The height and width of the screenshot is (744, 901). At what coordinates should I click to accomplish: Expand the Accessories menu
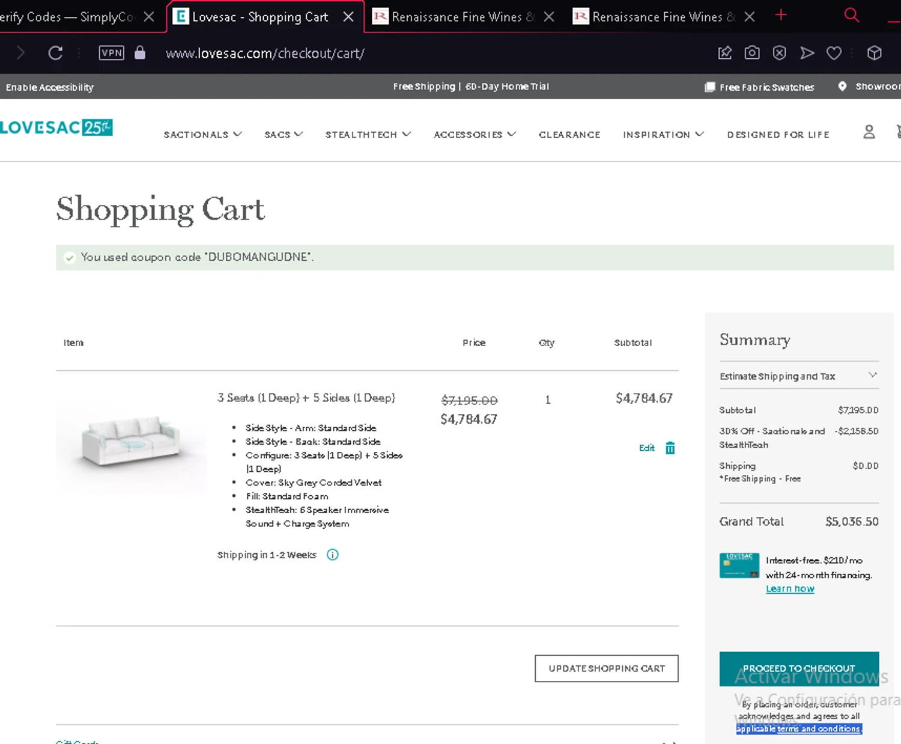(x=475, y=135)
